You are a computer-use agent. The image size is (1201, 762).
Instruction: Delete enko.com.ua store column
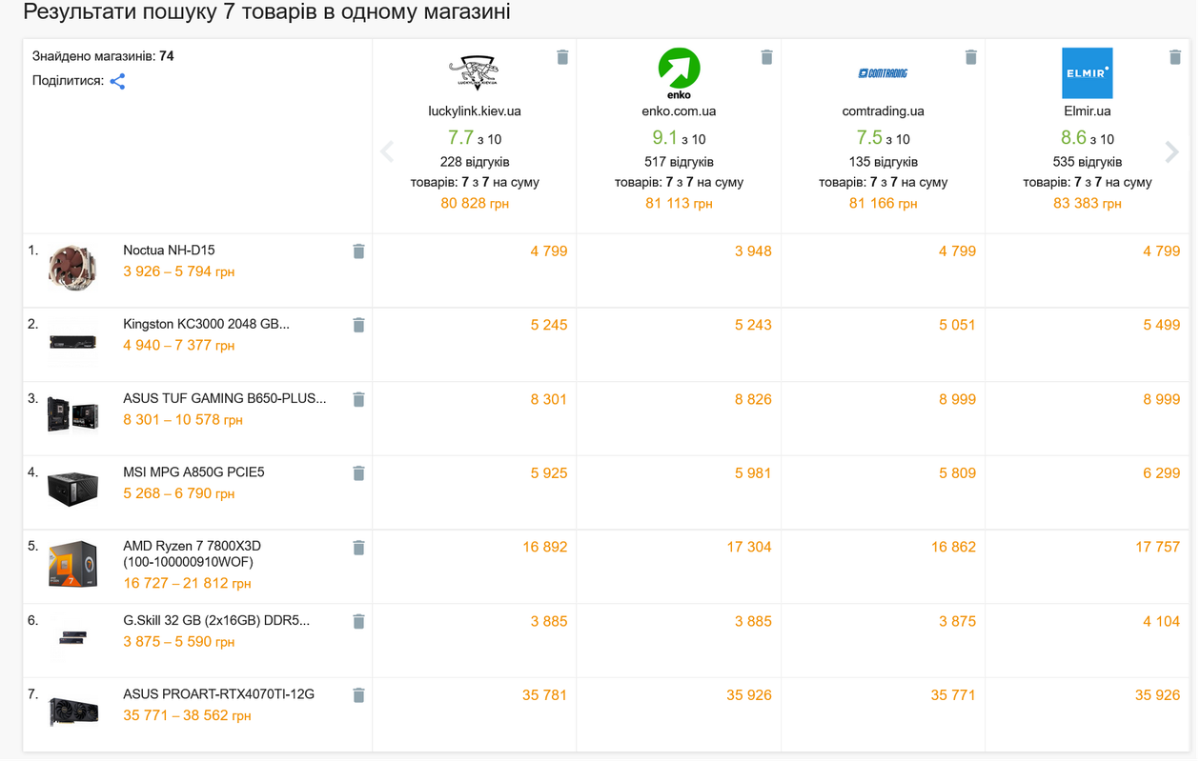coord(766,57)
